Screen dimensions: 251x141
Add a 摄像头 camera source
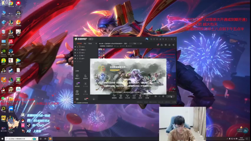[121, 96]
